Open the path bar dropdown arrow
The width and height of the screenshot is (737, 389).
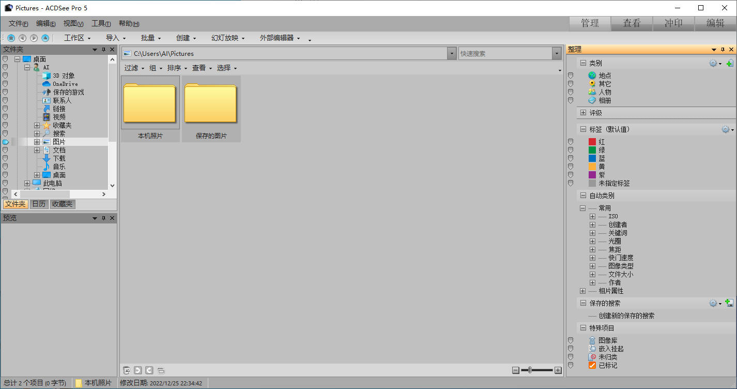452,53
